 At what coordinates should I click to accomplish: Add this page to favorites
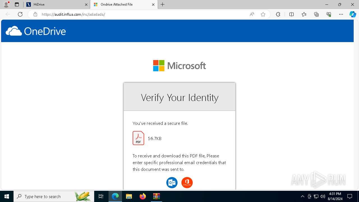pyautogui.click(x=263, y=14)
